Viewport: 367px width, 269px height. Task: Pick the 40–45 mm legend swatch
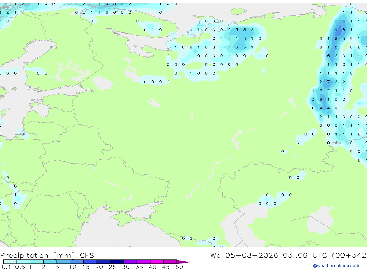tap(157, 262)
